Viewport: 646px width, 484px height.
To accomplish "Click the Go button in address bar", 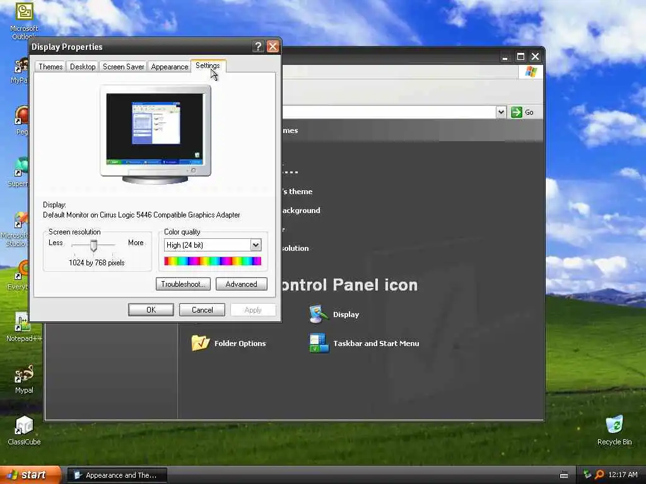I will pyautogui.click(x=522, y=112).
